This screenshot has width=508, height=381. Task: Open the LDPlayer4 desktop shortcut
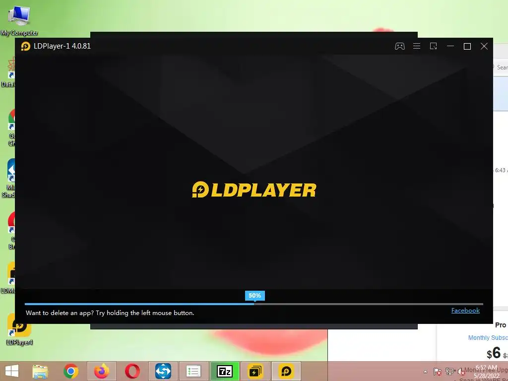click(19, 329)
